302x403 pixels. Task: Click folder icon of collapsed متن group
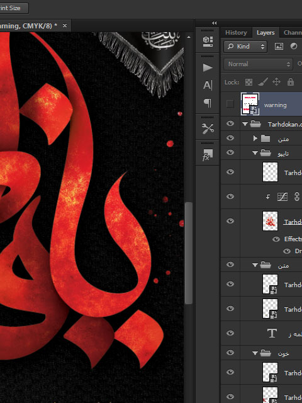click(266, 139)
